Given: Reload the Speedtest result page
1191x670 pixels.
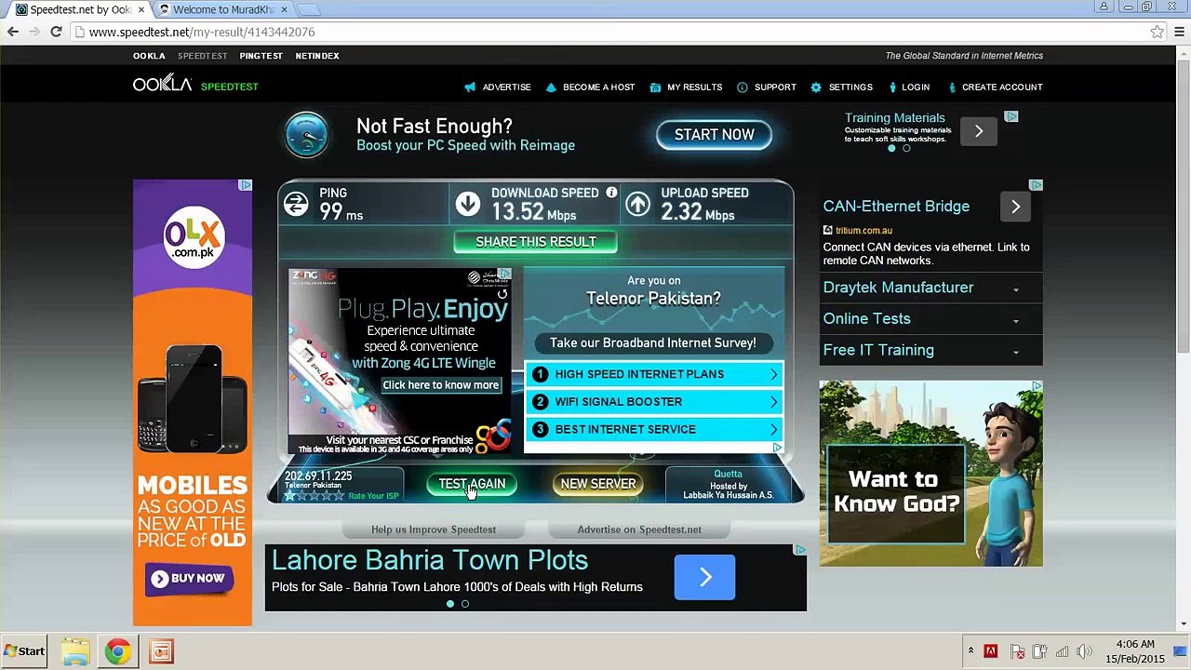Looking at the screenshot, I should (56, 32).
